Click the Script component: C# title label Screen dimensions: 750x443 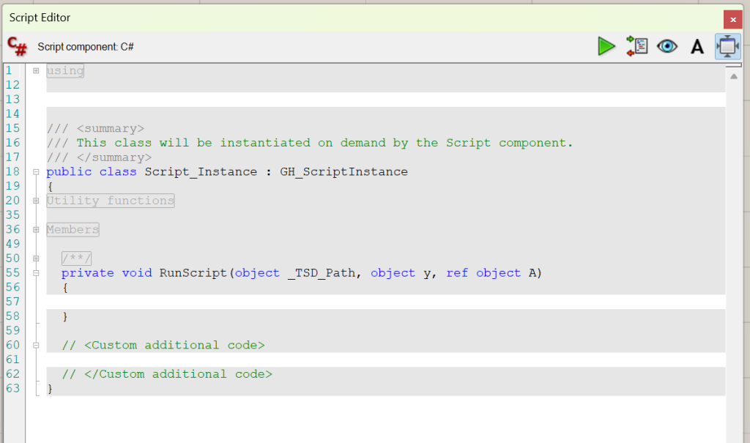pyautogui.click(x=86, y=47)
